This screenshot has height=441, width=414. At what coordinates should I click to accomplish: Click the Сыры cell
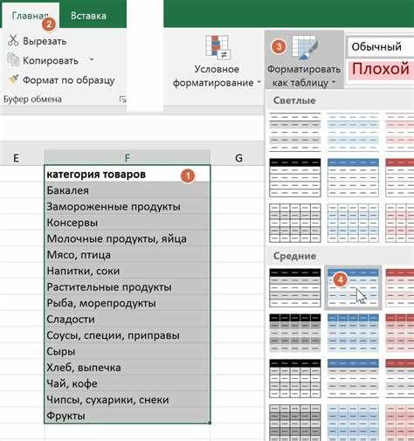(x=128, y=351)
